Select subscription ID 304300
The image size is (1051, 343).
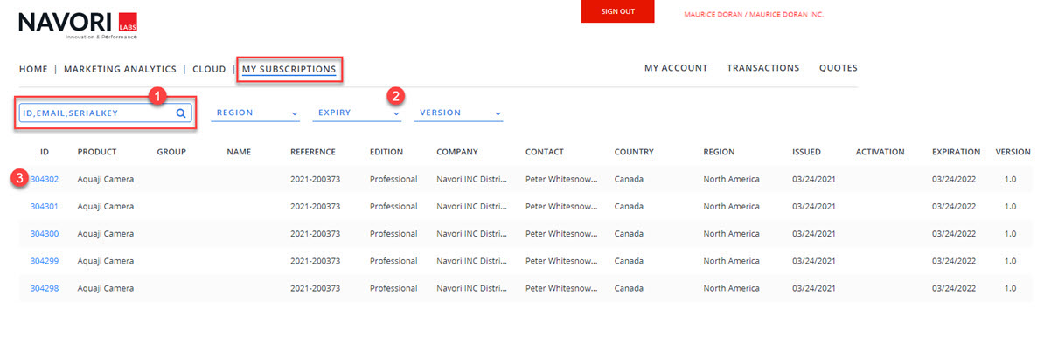45,234
